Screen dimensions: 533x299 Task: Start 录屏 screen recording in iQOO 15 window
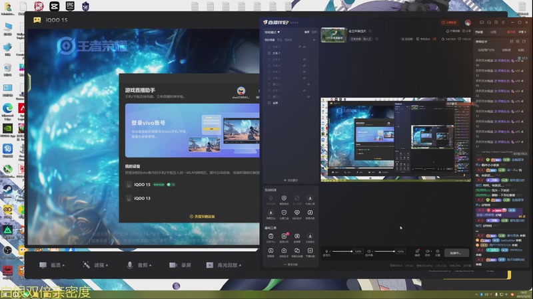pos(180,265)
